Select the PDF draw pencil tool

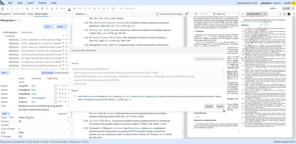285,14
